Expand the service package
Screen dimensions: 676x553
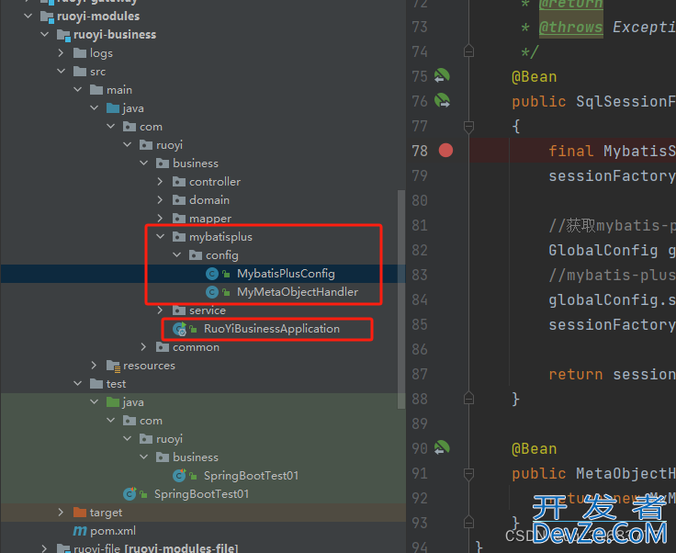[x=161, y=310]
